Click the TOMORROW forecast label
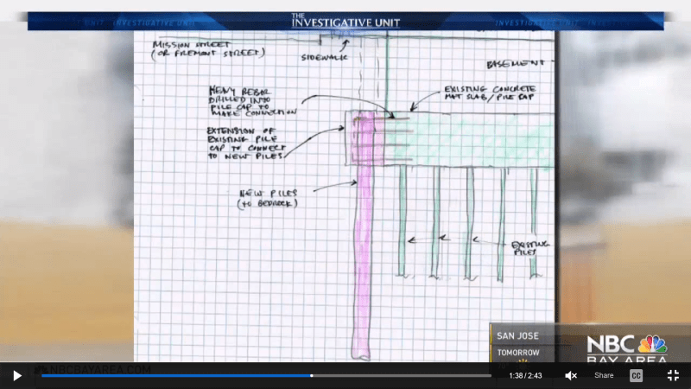The height and width of the screenshot is (389, 691). [518, 353]
